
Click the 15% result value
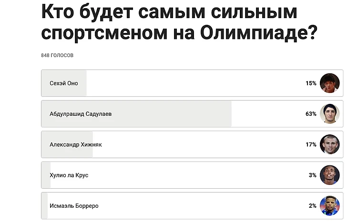[x=311, y=83]
